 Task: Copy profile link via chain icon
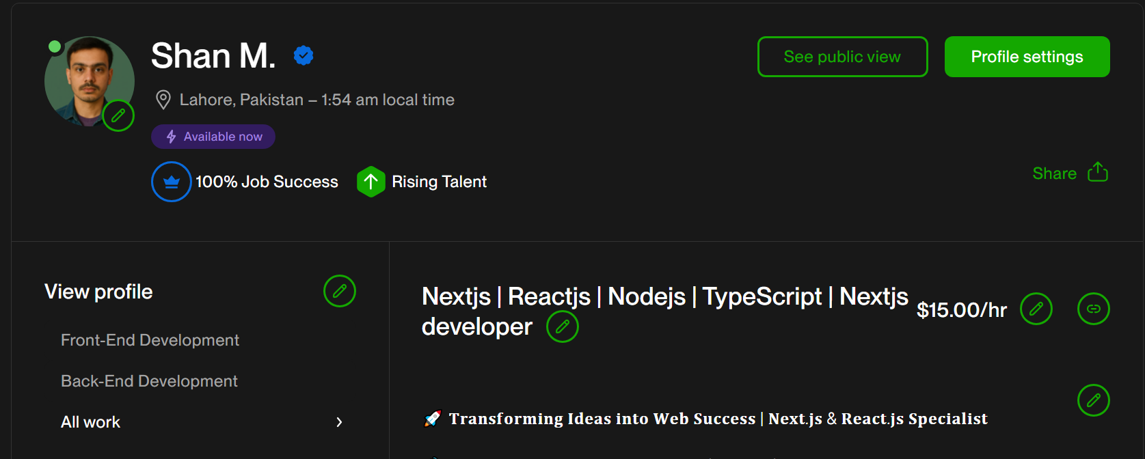point(1093,309)
